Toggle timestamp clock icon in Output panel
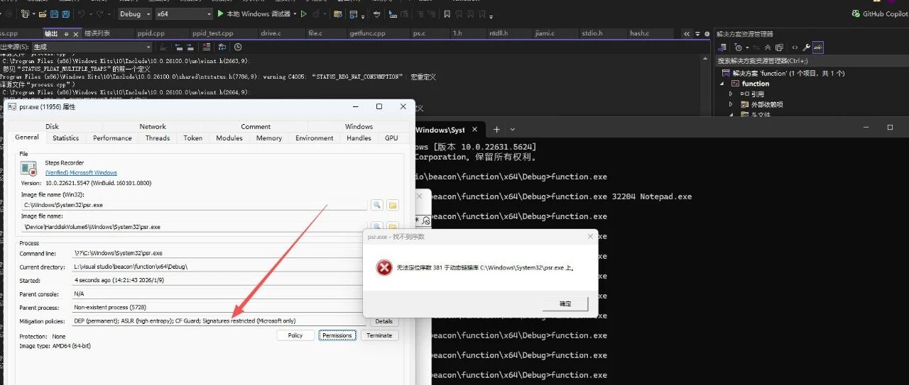 239,47
